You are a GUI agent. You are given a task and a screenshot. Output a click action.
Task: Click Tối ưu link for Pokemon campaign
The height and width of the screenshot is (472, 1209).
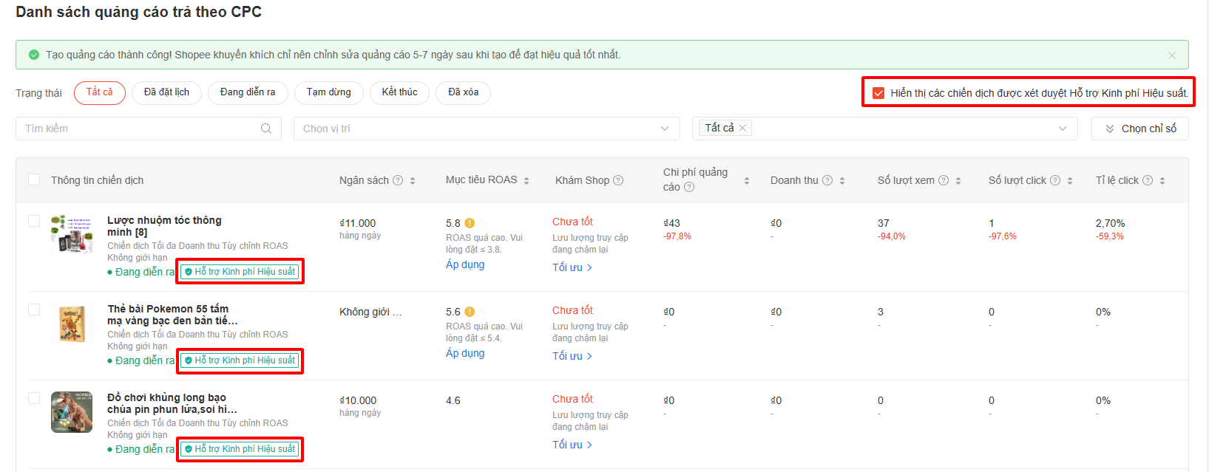[x=572, y=356]
